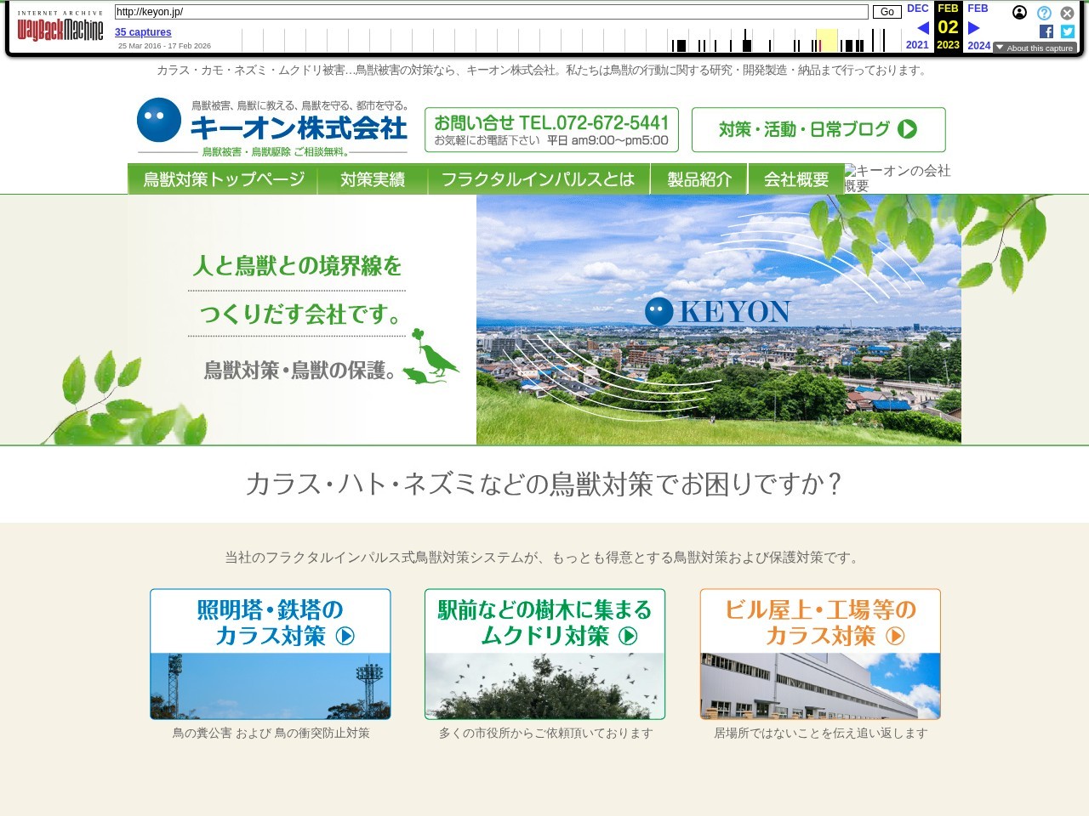Click the capture date range 25 Mar 2016 - 17 Feb 2026
The height and width of the screenshot is (816, 1089).
click(164, 46)
